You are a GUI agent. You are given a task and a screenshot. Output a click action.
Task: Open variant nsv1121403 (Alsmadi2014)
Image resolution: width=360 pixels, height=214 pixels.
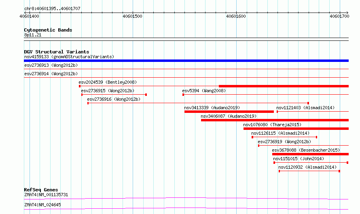click(305, 108)
